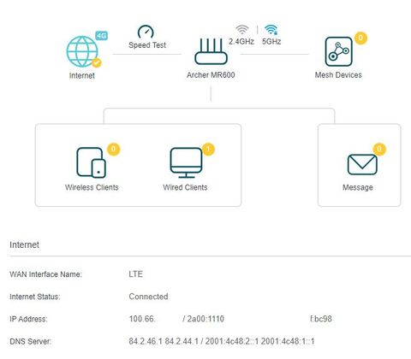Click the Internet Status label

coord(35,297)
